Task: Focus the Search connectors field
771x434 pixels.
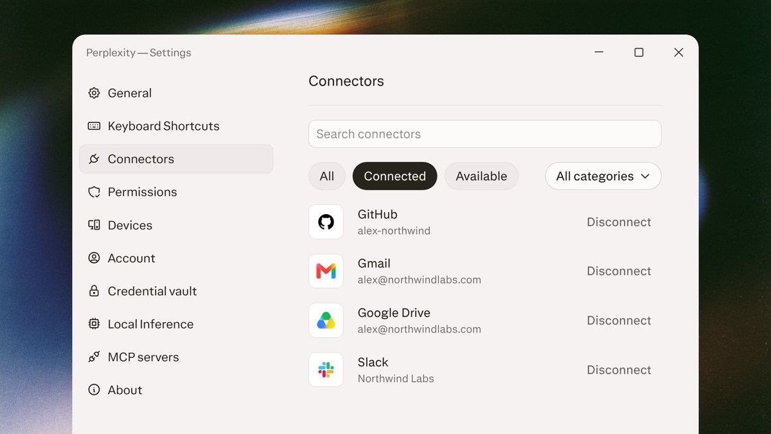Action: click(485, 134)
